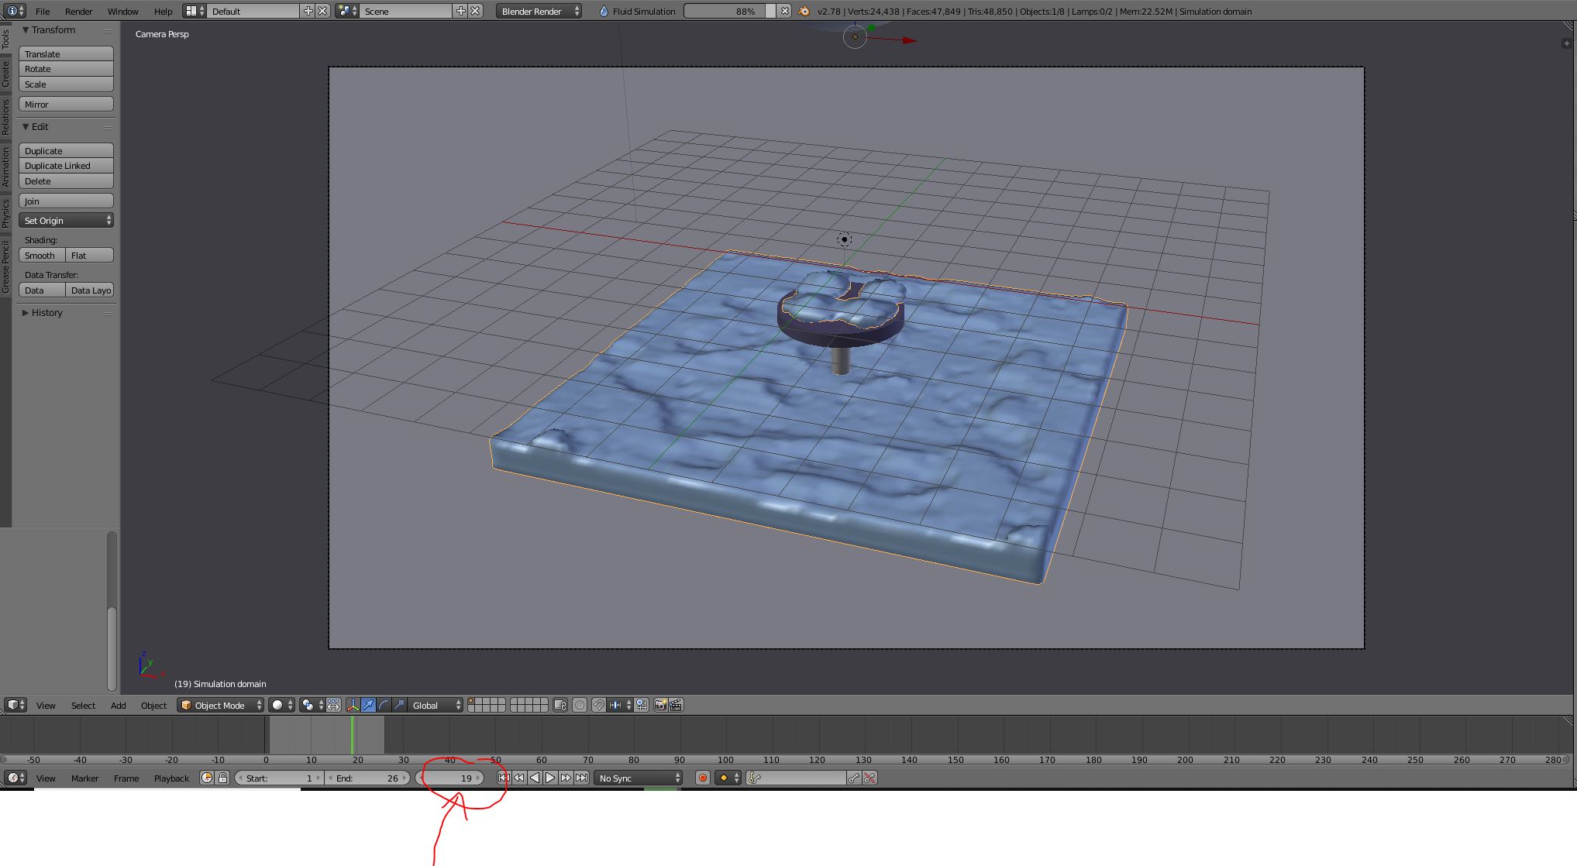This screenshot has height=866, width=1577.
Task: Click the proportional editing circle icon
Action: [580, 705]
